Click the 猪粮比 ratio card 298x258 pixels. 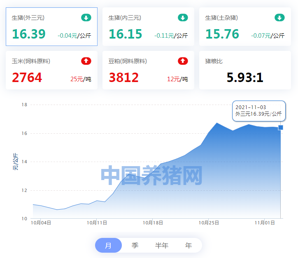point(245,70)
